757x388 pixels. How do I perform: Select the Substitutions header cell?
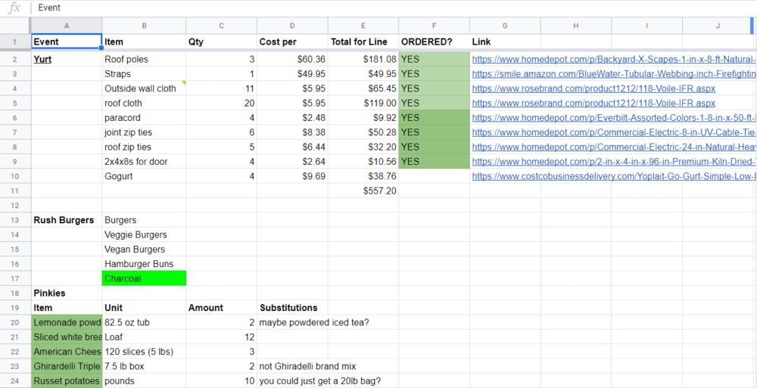(x=292, y=307)
